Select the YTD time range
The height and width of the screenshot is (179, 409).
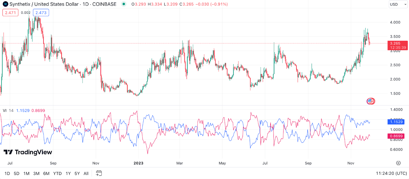pyautogui.click(x=57, y=173)
